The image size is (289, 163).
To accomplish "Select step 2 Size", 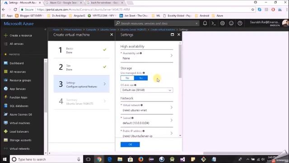I will click(81, 67).
